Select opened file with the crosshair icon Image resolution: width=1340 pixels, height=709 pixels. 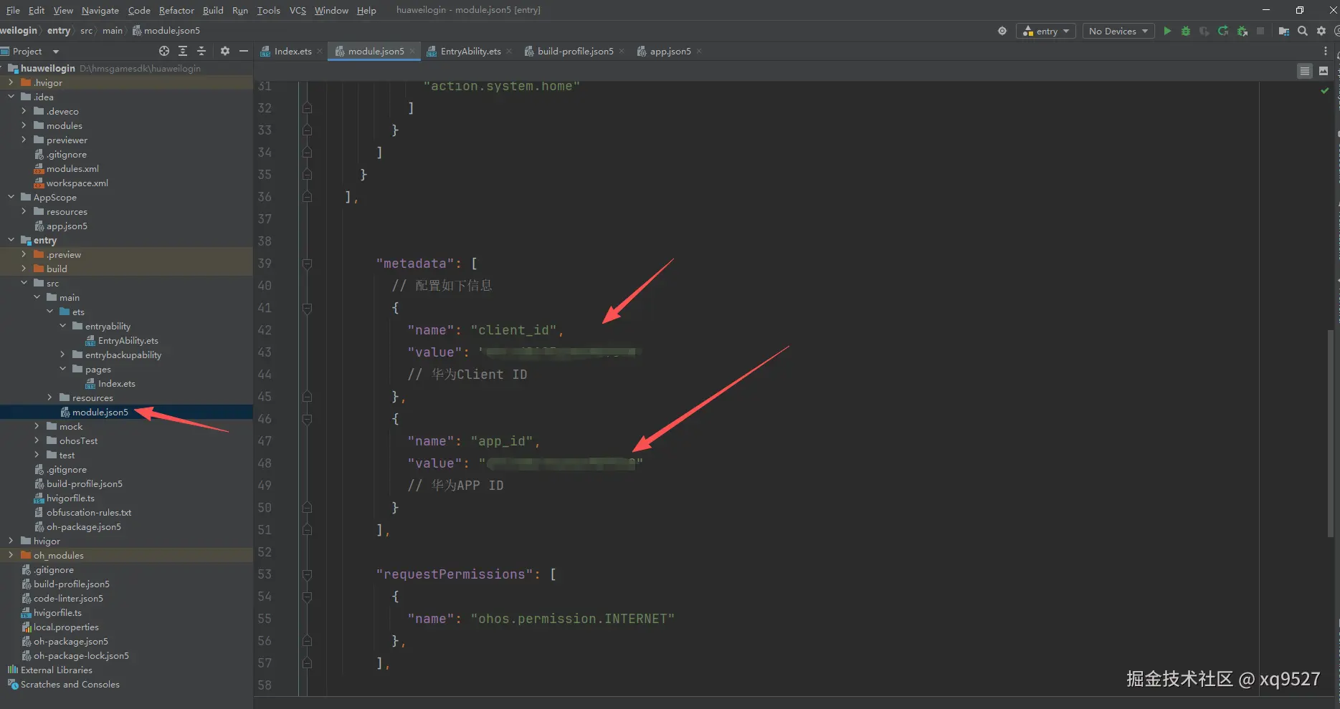point(164,51)
